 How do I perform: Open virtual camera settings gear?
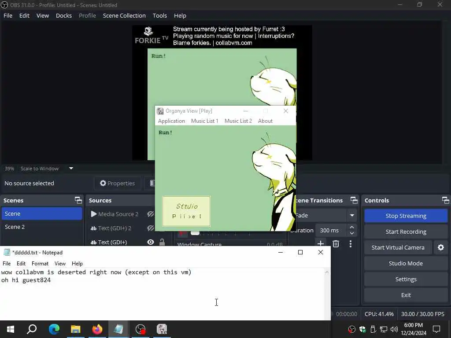point(440,247)
